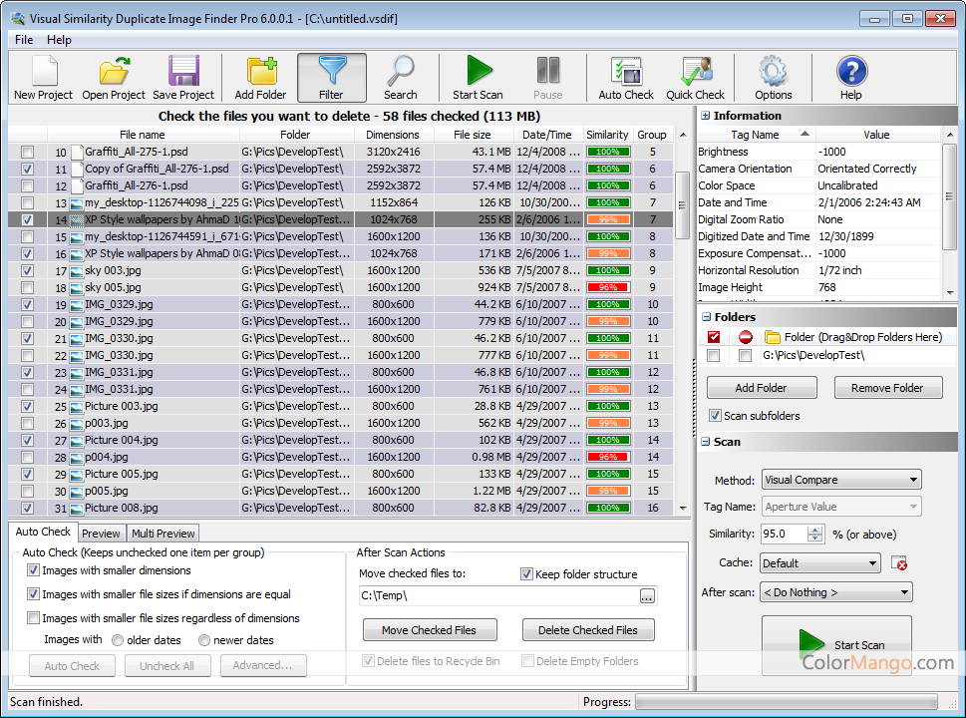Click the Remove Folder button
The image size is (966, 718).
[888, 388]
